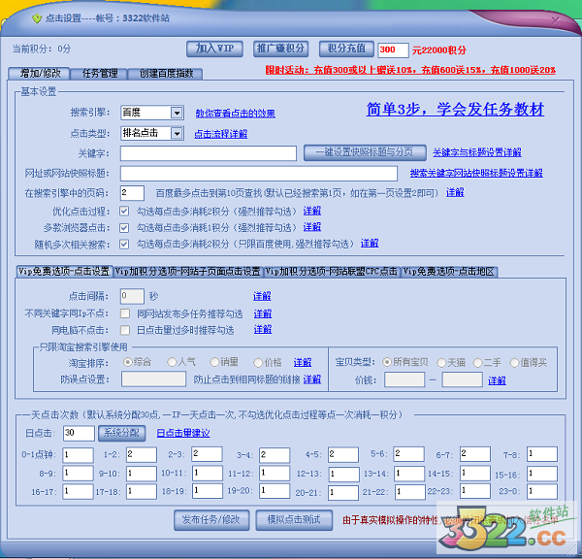This screenshot has height=559, width=582.
Task: Expand the 点击类型 dropdown showing 排名点击
Action: point(176,133)
